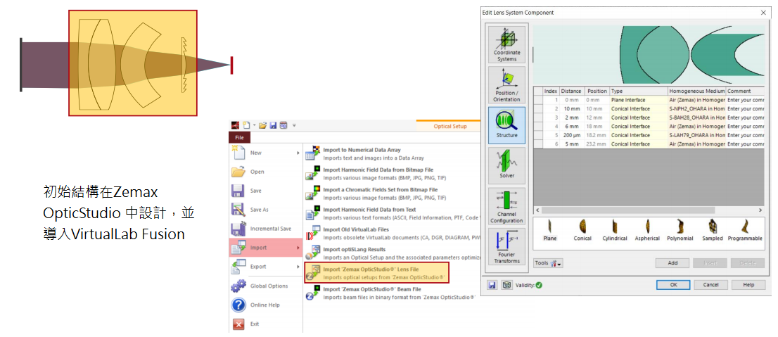
Task: Click the Add button
Action: tap(672, 263)
